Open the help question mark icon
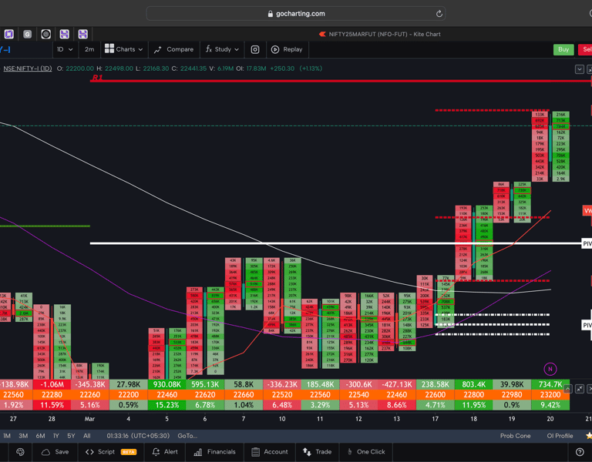This screenshot has height=462, width=592. click(580, 452)
